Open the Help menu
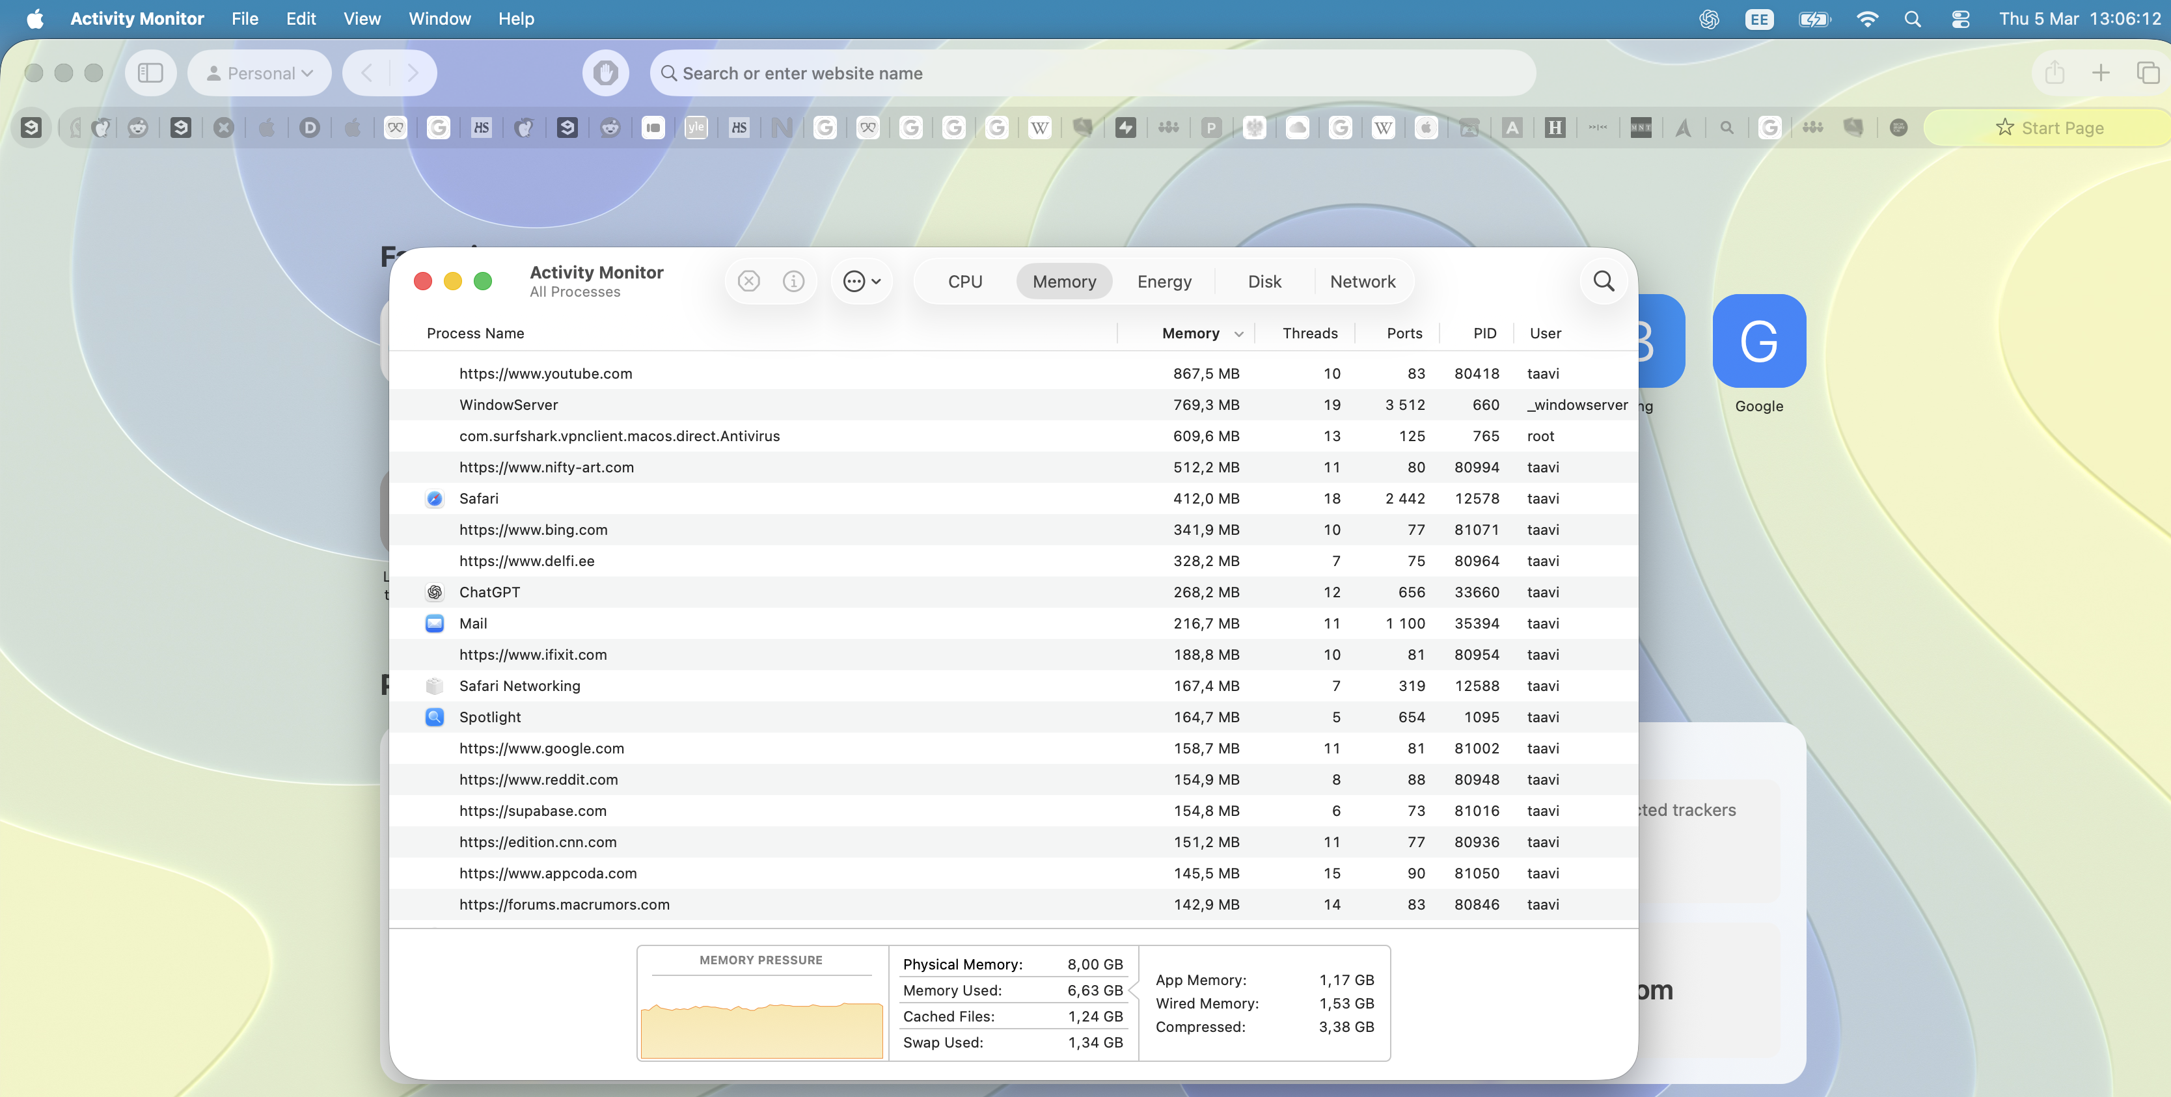2171x1097 pixels. pos(516,18)
